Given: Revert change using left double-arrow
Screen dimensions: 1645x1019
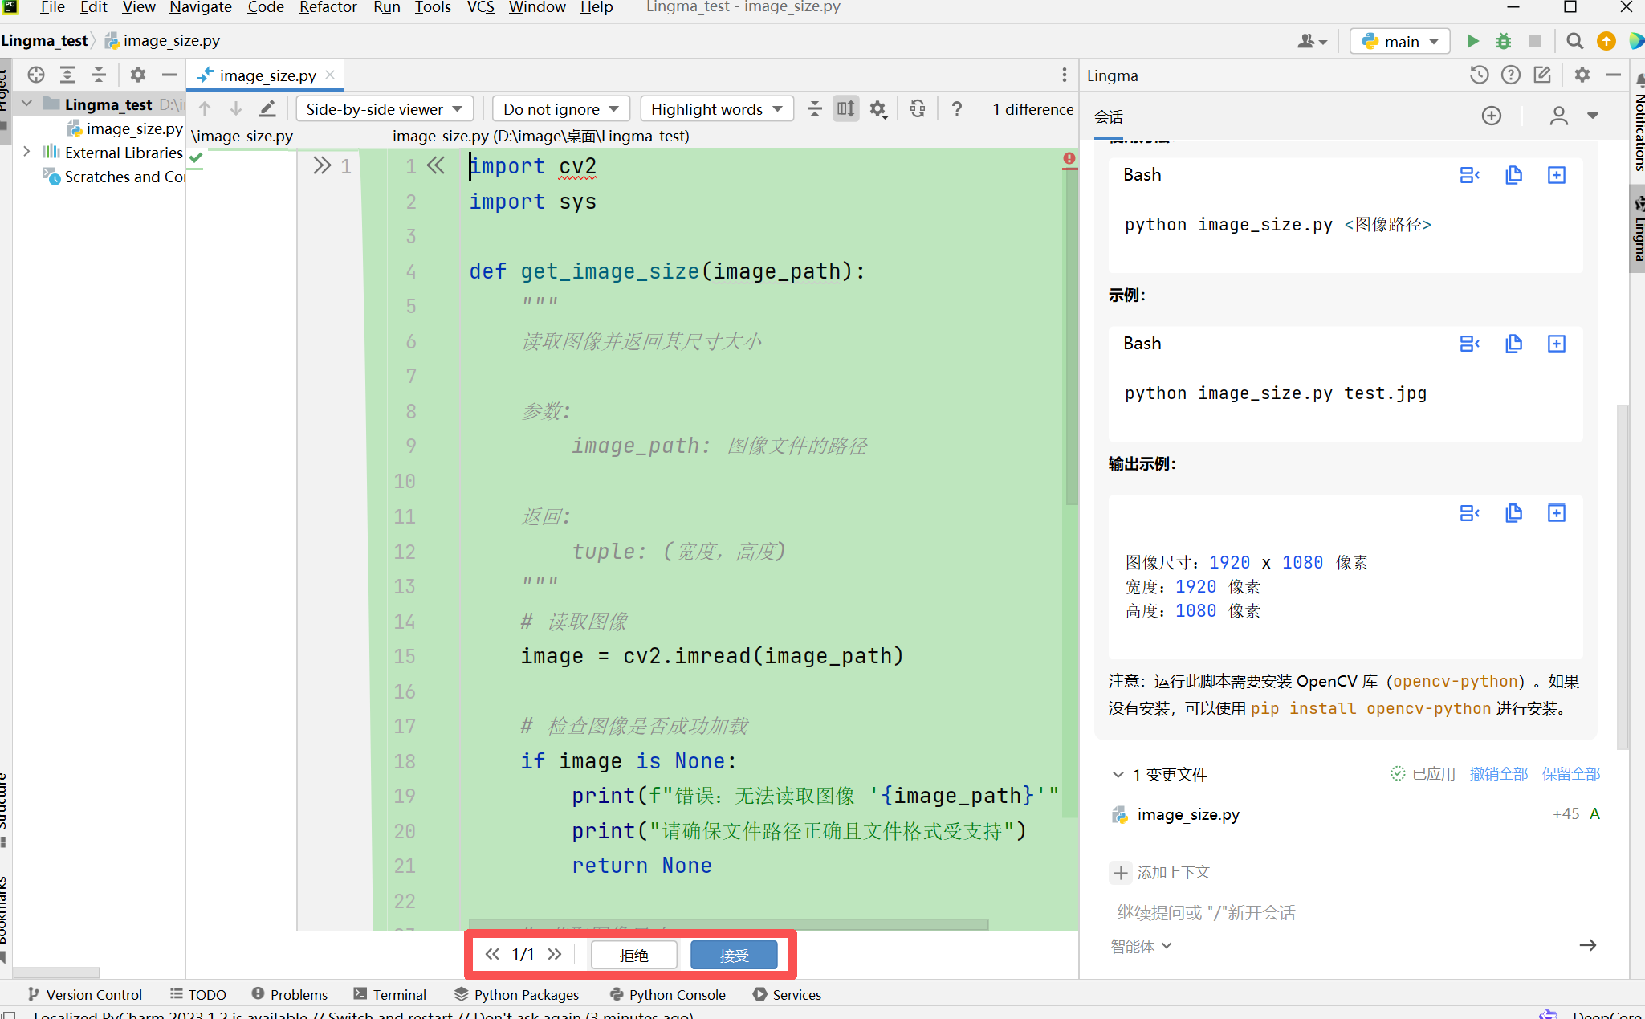Looking at the screenshot, I should (436, 166).
